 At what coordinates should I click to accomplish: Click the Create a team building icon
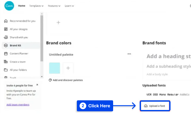[6, 62]
